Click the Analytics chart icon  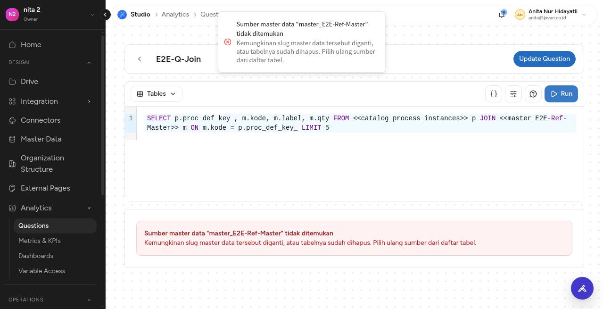[x=12, y=208]
